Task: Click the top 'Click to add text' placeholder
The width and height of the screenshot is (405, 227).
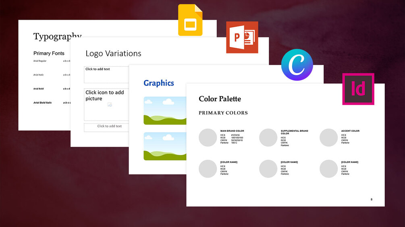Action: point(106,75)
